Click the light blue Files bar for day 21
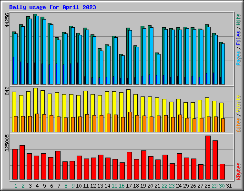 click(x=159, y=69)
